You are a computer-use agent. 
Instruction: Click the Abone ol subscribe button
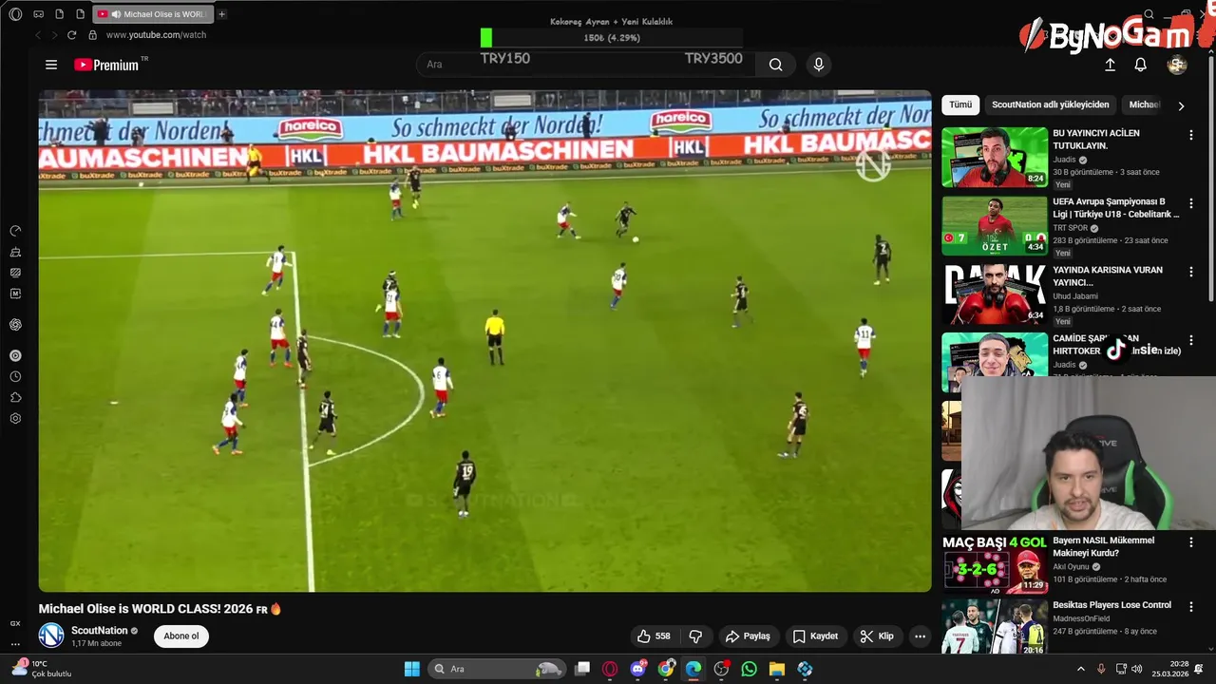(181, 636)
